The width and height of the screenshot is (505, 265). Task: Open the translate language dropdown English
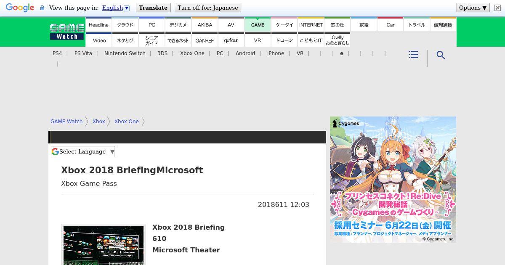pyautogui.click(x=116, y=8)
